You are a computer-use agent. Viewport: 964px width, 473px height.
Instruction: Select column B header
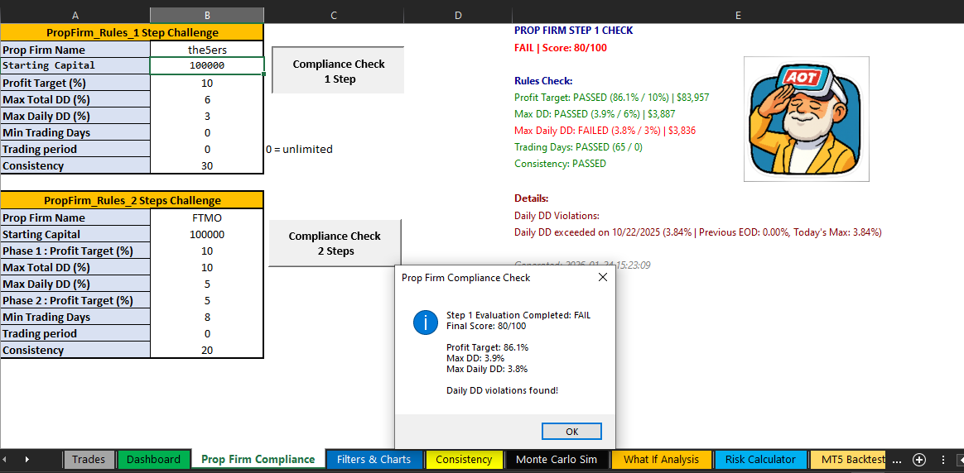207,16
